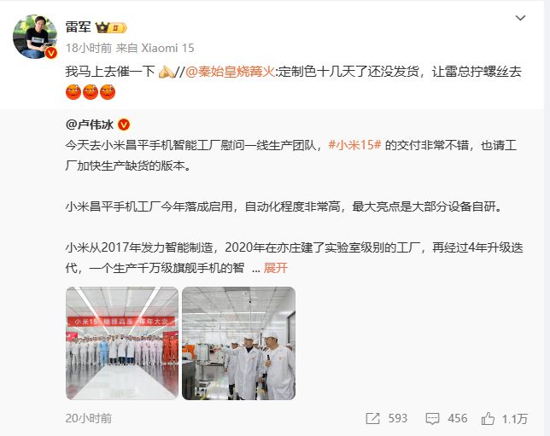
Task: Click 雷军's profile avatar photo
Action: click(x=35, y=37)
